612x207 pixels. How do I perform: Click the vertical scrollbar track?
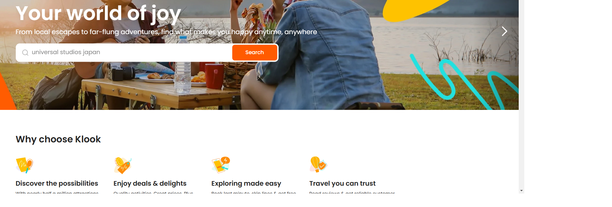521,95
